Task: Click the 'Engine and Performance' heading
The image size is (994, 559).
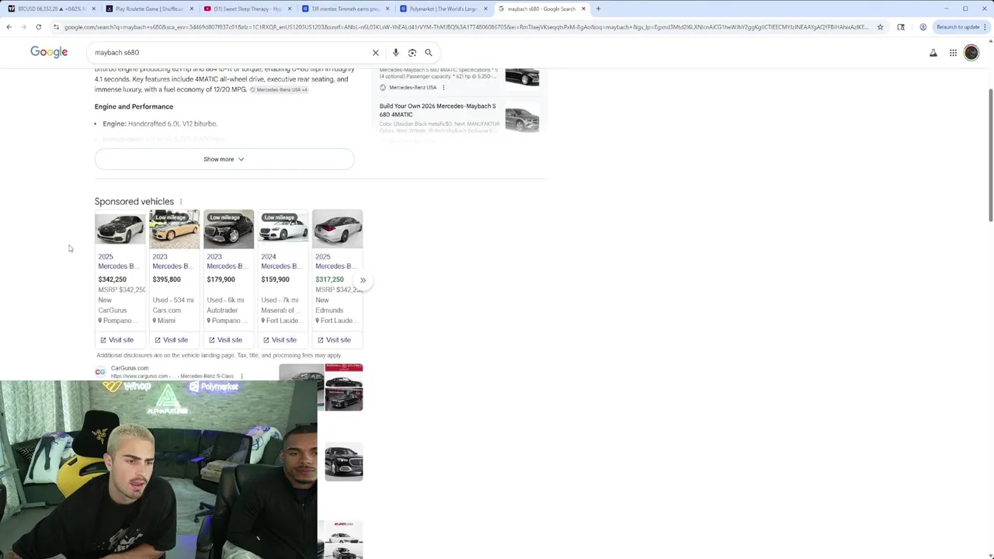Action: pyautogui.click(x=134, y=106)
